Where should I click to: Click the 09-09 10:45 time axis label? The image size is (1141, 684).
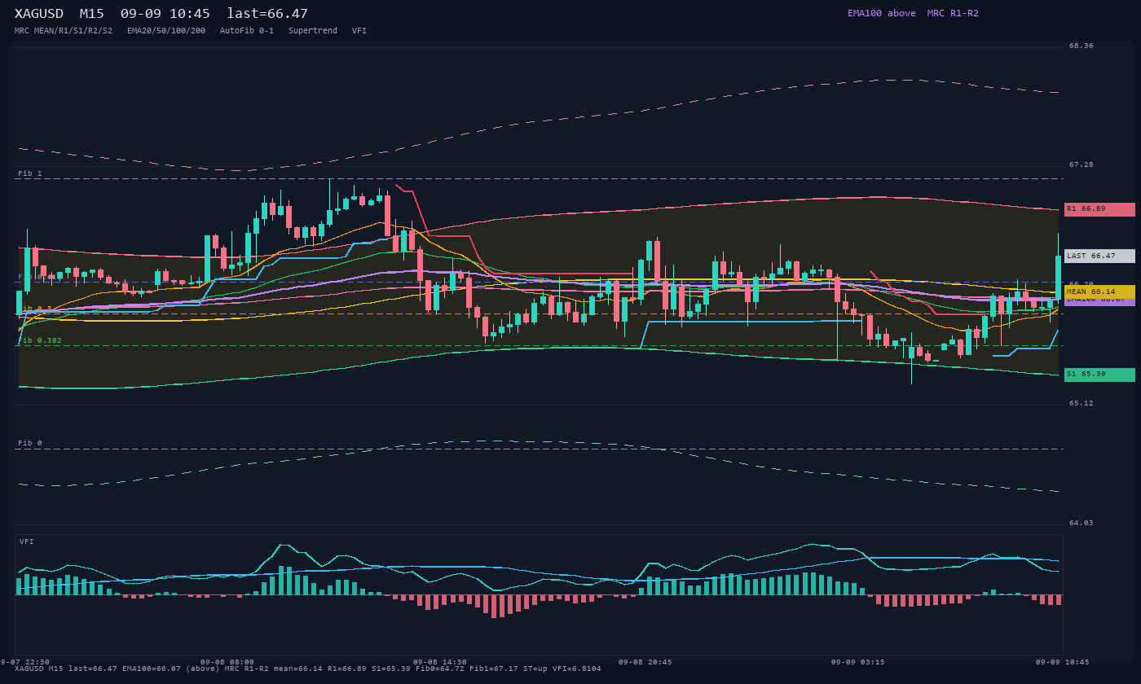[1063, 662]
